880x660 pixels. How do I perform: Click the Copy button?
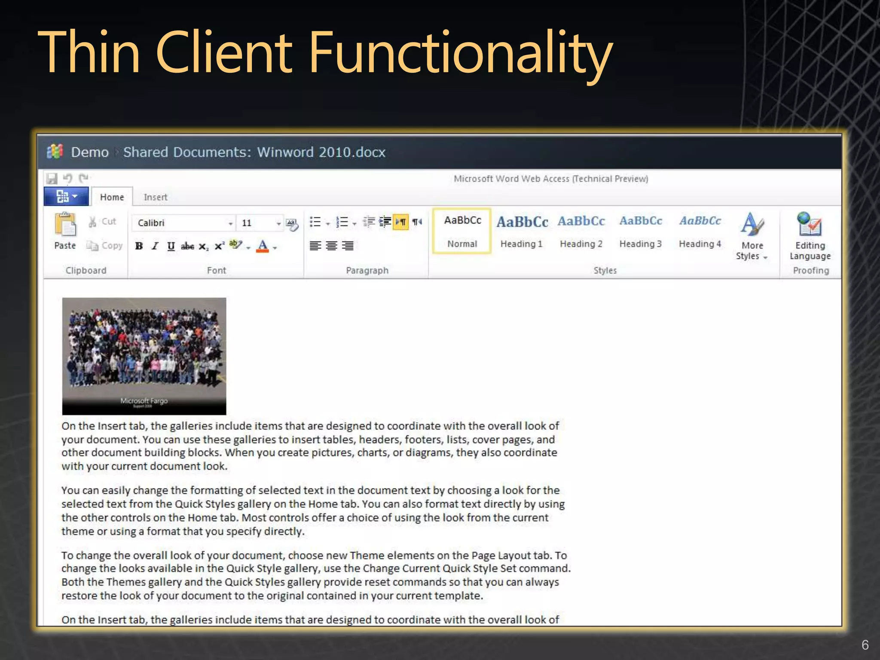105,246
